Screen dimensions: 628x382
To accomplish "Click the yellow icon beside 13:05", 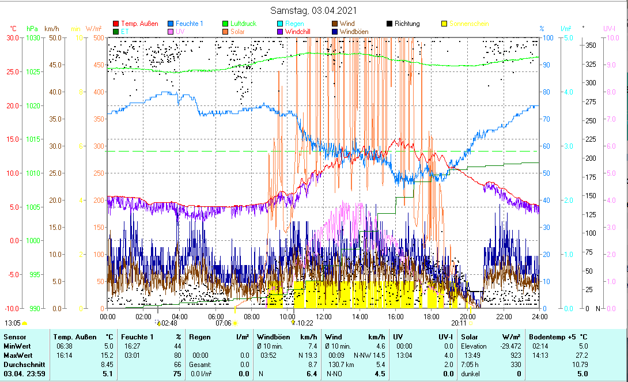I will pyautogui.click(x=25, y=323).
